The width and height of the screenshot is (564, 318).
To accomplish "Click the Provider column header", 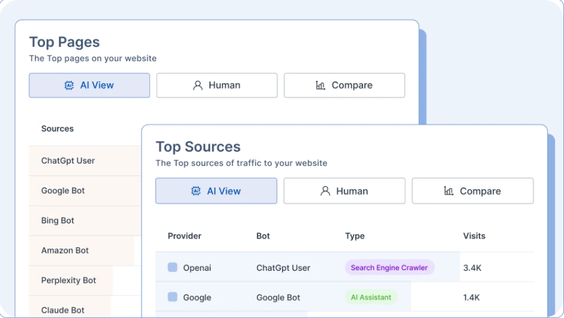I will (x=184, y=236).
